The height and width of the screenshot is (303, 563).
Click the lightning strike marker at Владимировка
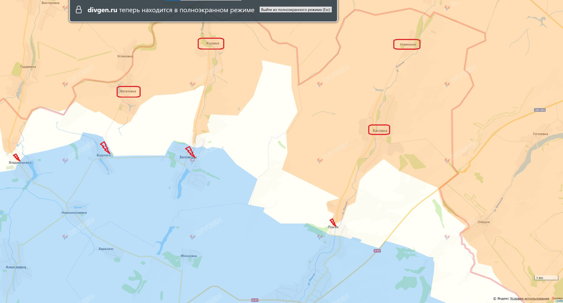click(16, 157)
